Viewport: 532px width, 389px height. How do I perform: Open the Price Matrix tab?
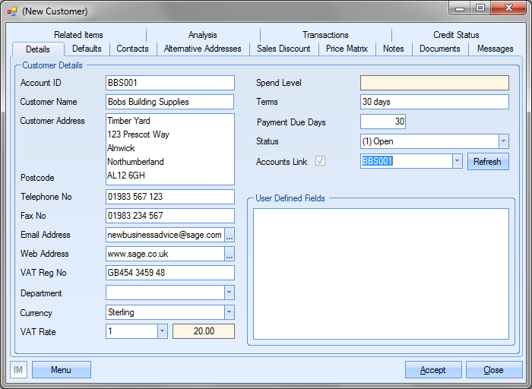[x=347, y=49]
